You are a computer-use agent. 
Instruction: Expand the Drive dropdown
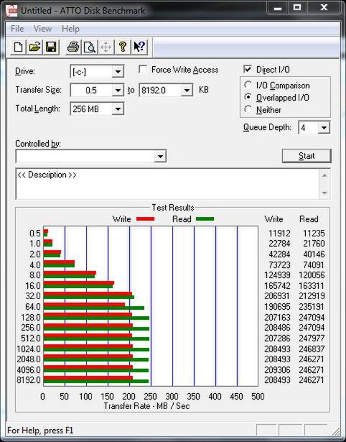[118, 72]
